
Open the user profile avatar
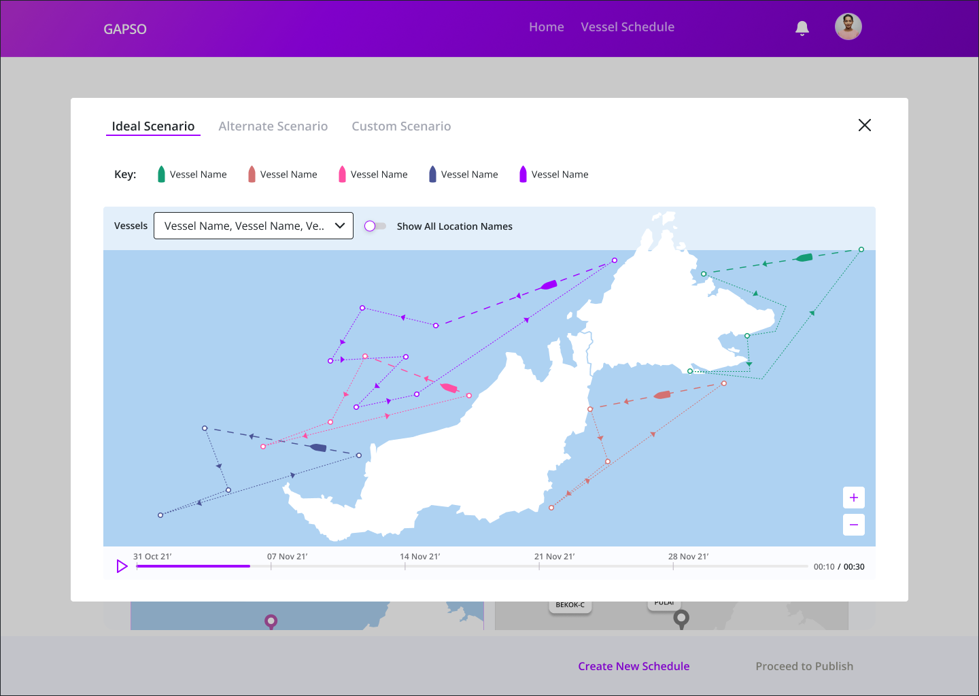[x=848, y=27]
